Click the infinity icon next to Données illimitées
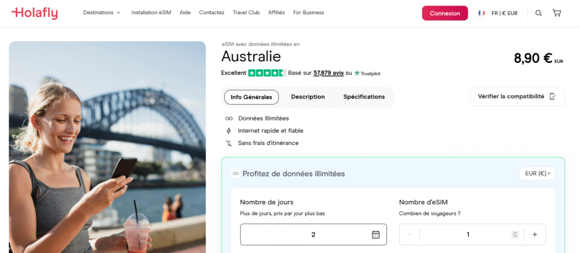 pyautogui.click(x=229, y=118)
